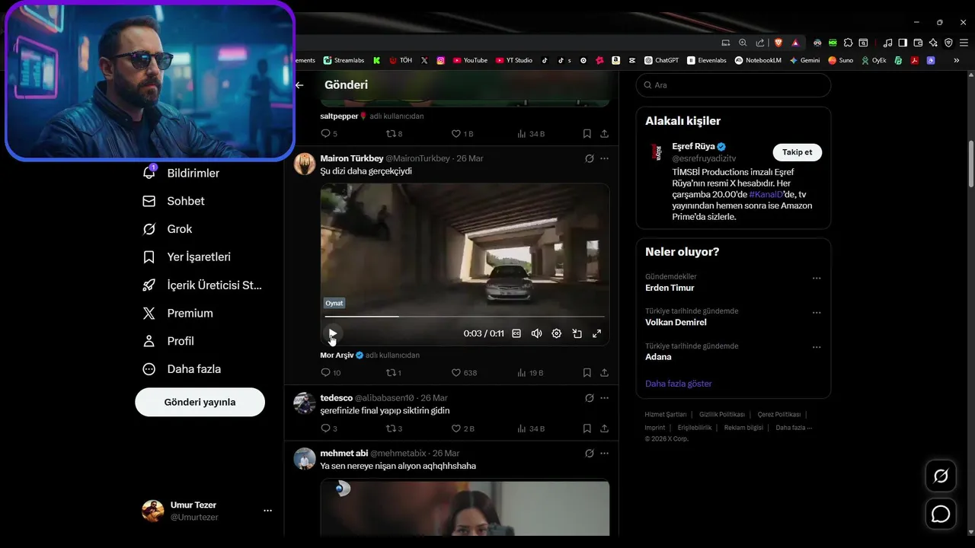Open Hizmet Şartları footer link

click(666, 415)
